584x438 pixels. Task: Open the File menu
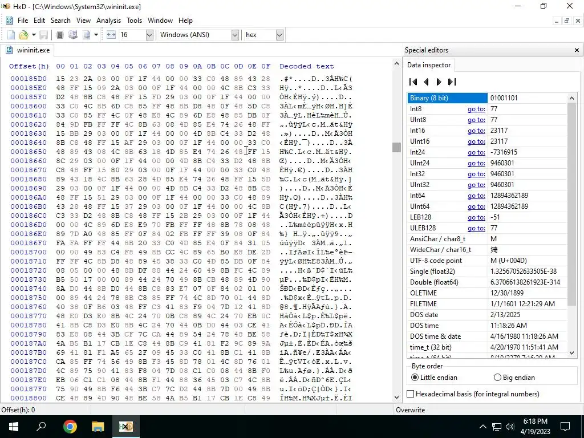pos(23,21)
